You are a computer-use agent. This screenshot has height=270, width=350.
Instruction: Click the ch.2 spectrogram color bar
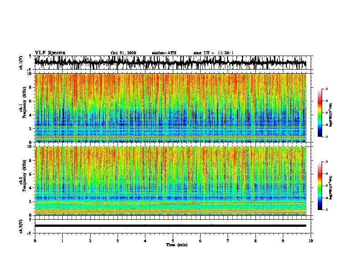tap(320, 186)
